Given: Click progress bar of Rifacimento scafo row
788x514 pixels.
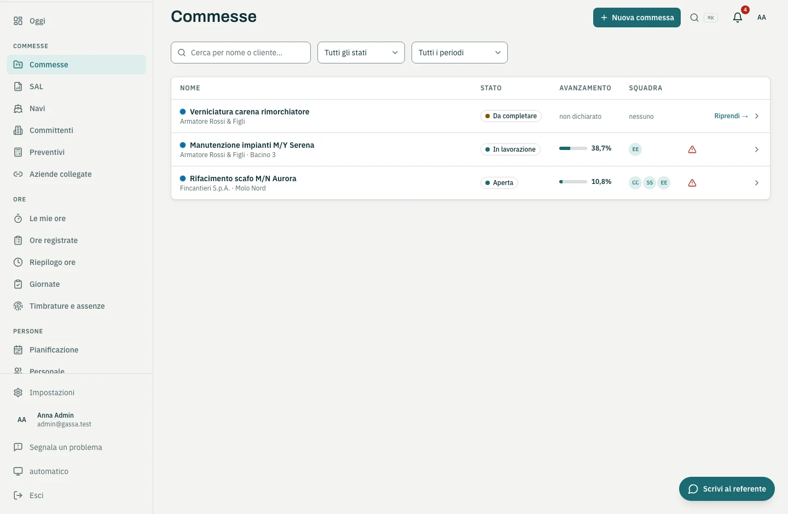Looking at the screenshot, I should pyautogui.click(x=573, y=182).
